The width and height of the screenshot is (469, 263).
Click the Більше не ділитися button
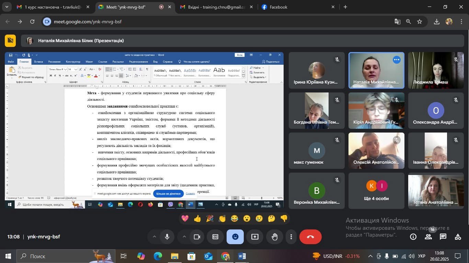tap(168, 193)
